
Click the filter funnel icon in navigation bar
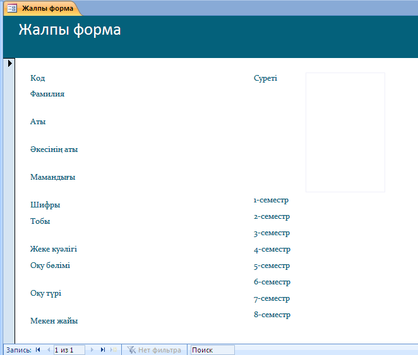point(131,350)
